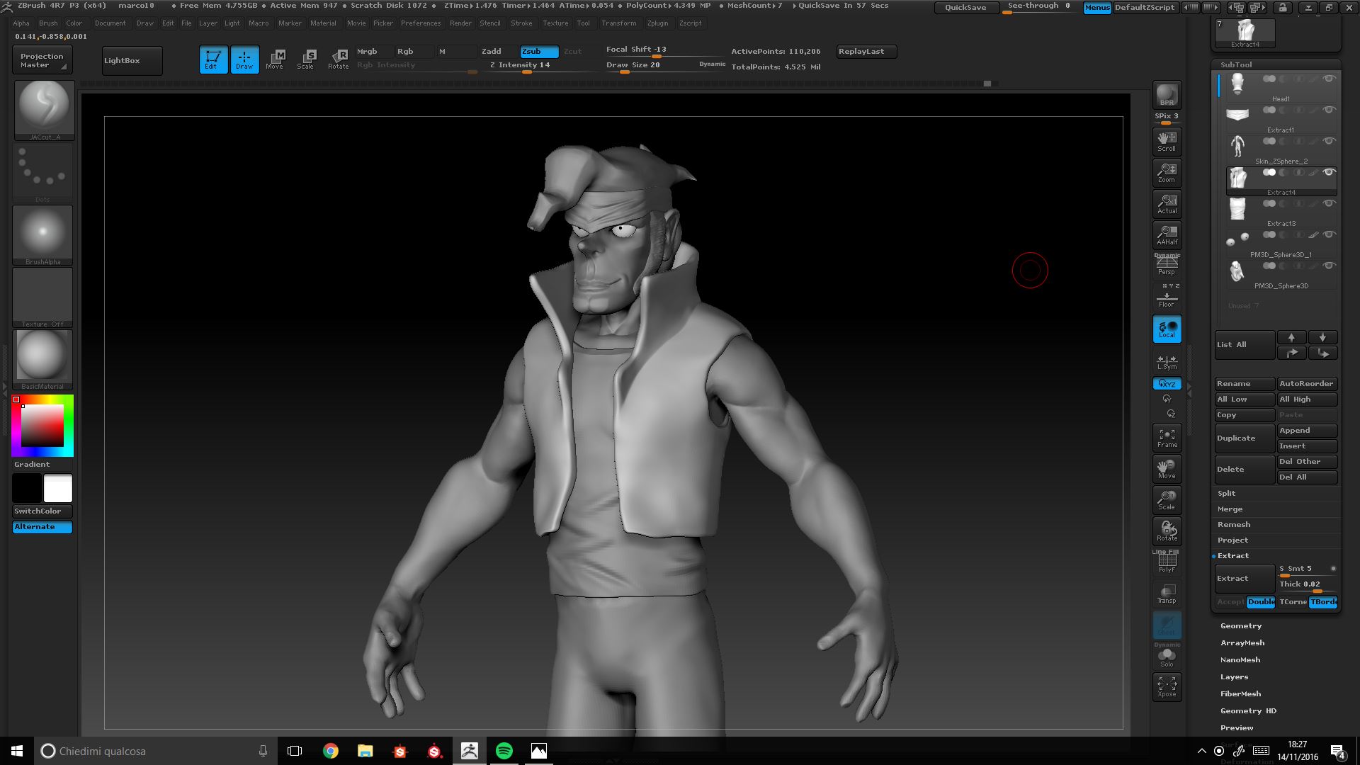Click right shelf Rotate view icon

point(1167,531)
